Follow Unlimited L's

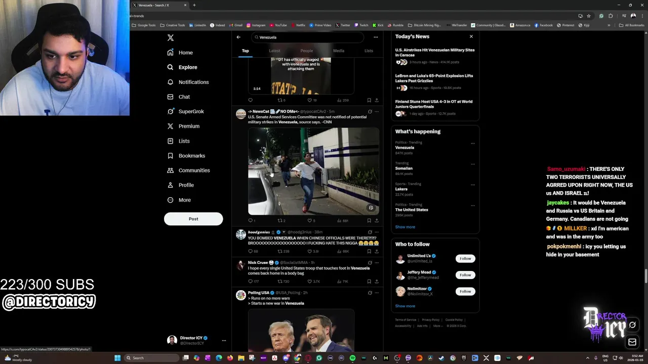point(465,258)
